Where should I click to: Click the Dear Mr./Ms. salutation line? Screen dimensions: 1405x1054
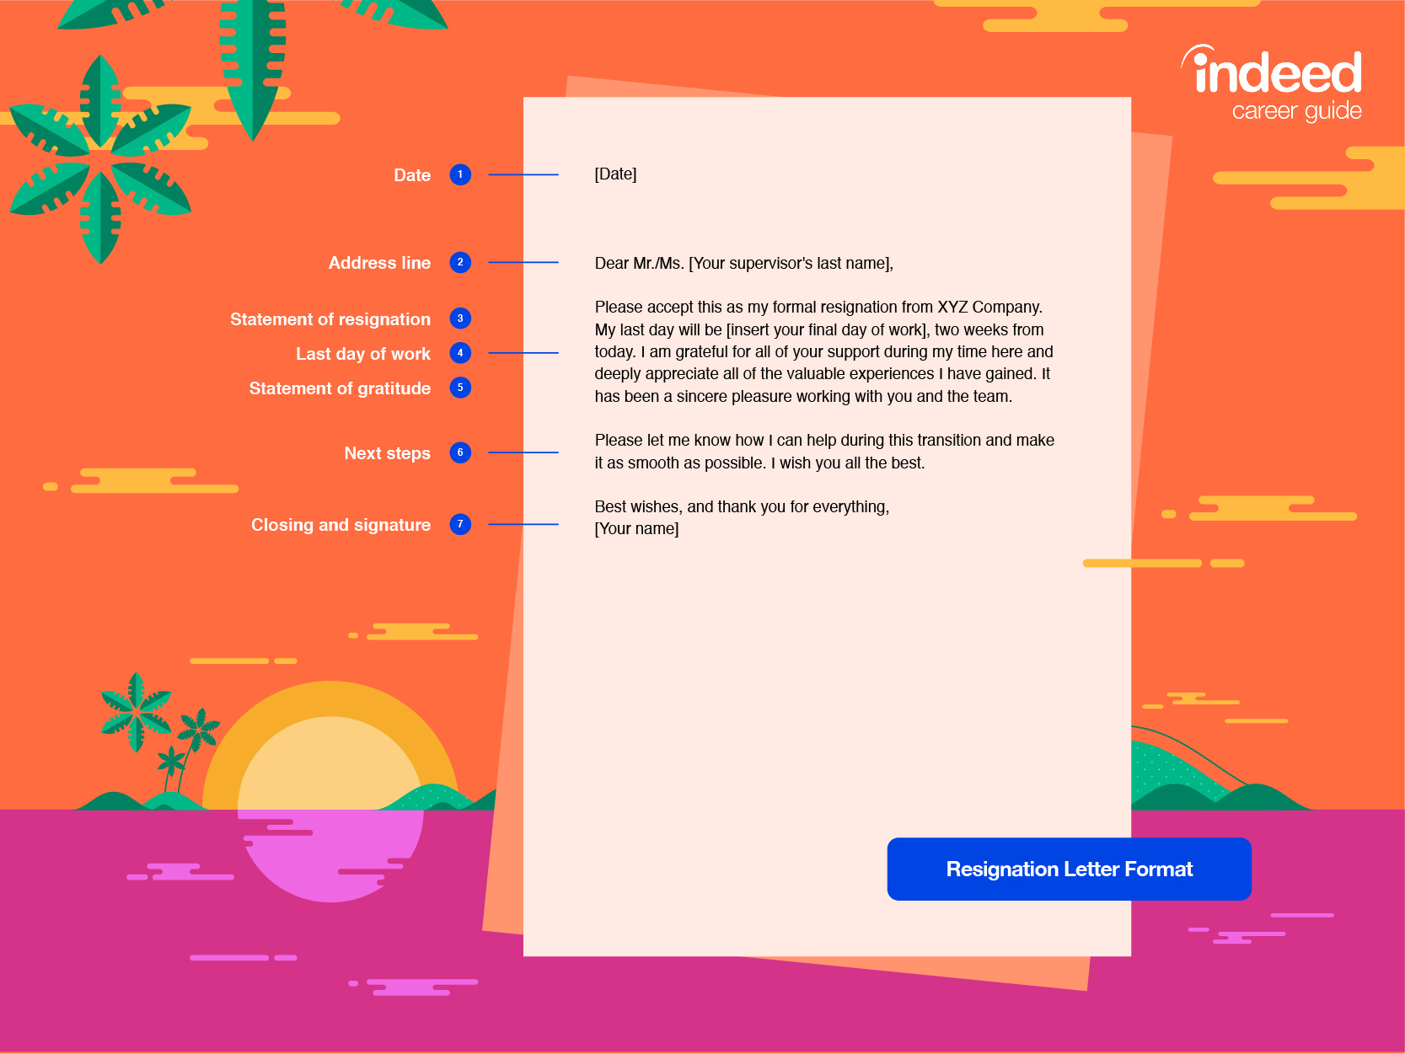click(x=743, y=264)
